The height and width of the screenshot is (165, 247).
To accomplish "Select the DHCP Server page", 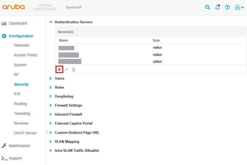I will pos(25,133).
